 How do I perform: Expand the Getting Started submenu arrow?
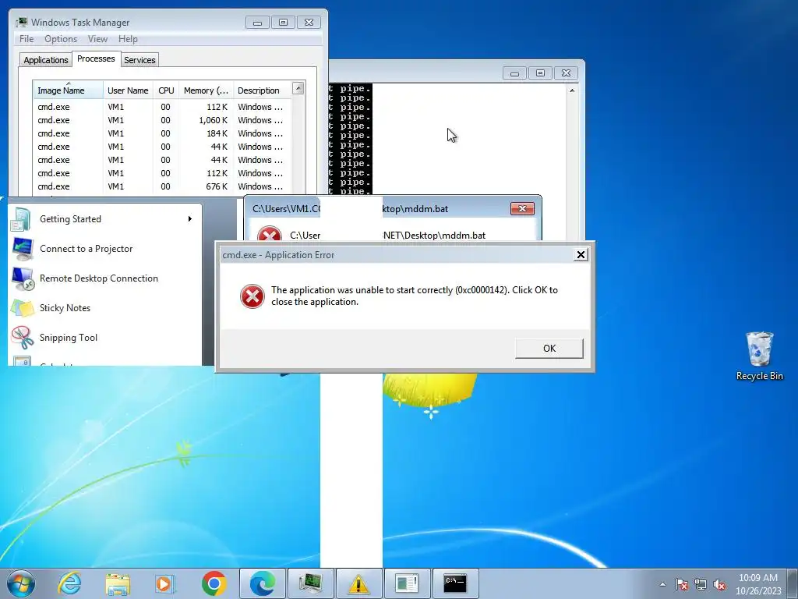[190, 219]
